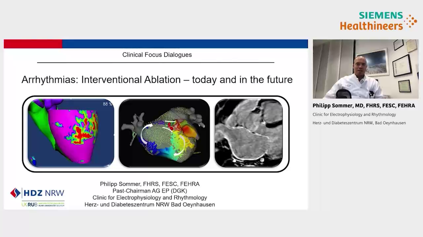Click the Arrhythmias: Interventional Ablation title
Viewport: 423px width, 237px height.
click(x=157, y=80)
